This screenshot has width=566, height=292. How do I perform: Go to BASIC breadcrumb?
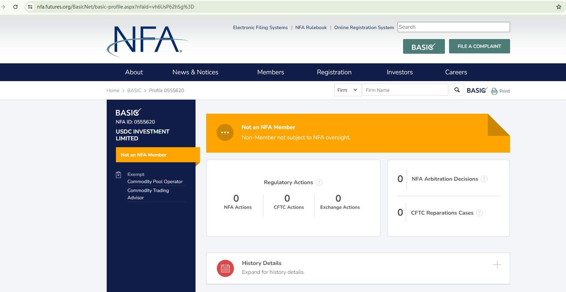tap(134, 90)
